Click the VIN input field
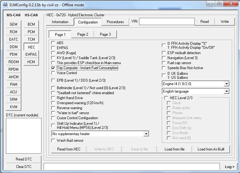240x173 pixels. [167, 22]
